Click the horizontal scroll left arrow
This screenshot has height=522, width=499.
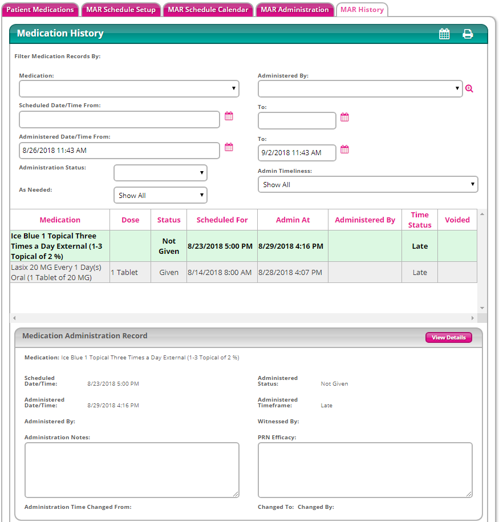coord(14,318)
